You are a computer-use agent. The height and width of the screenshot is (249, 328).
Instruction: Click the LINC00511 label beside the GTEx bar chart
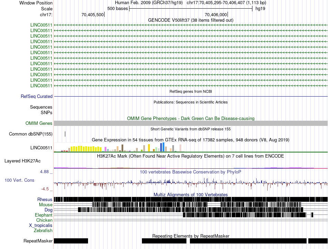pos(41,148)
